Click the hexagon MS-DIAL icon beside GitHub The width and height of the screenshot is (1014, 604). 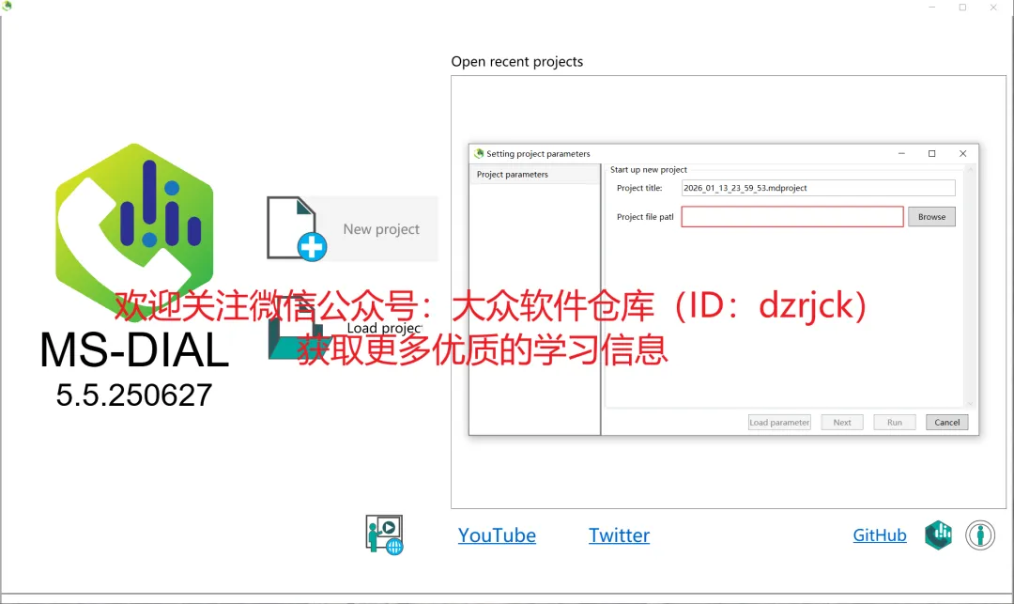pyautogui.click(x=938, y=534)
